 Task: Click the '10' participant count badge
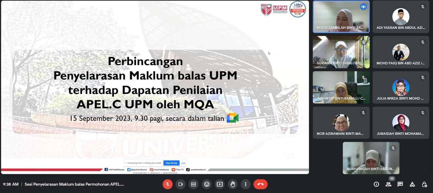point(392,179)
